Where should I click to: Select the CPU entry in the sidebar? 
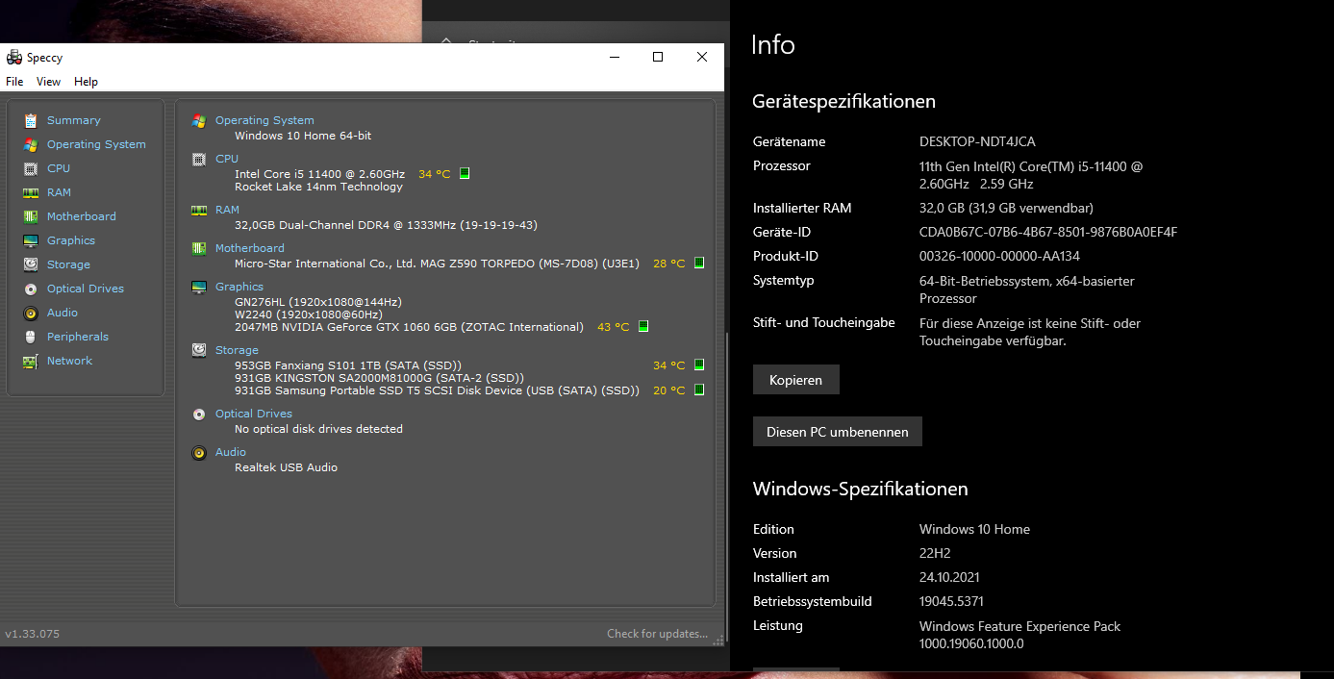pos(59,168)
